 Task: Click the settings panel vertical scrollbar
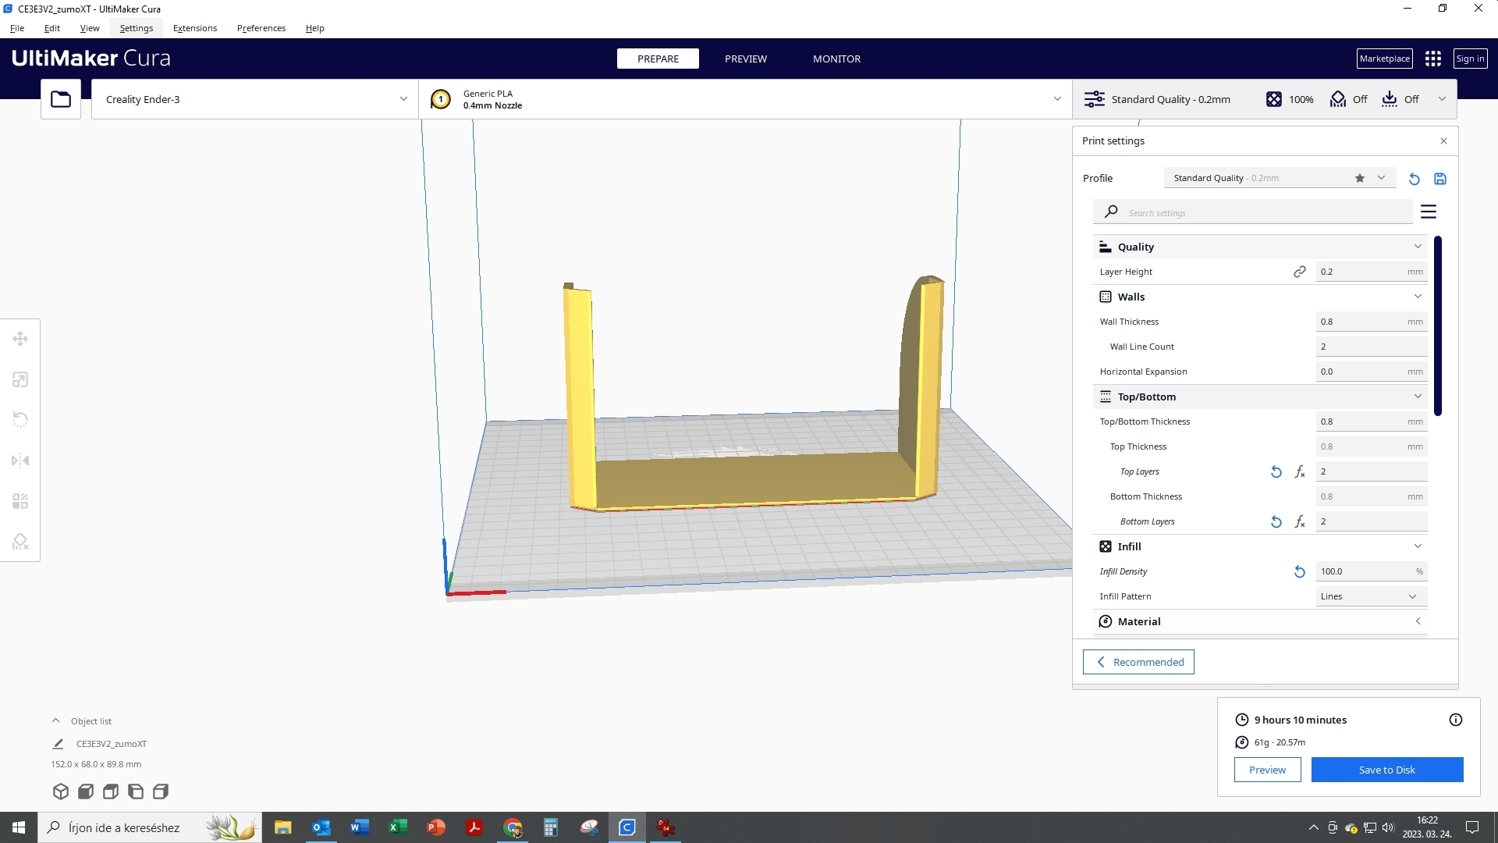[x=1438, y=325]
